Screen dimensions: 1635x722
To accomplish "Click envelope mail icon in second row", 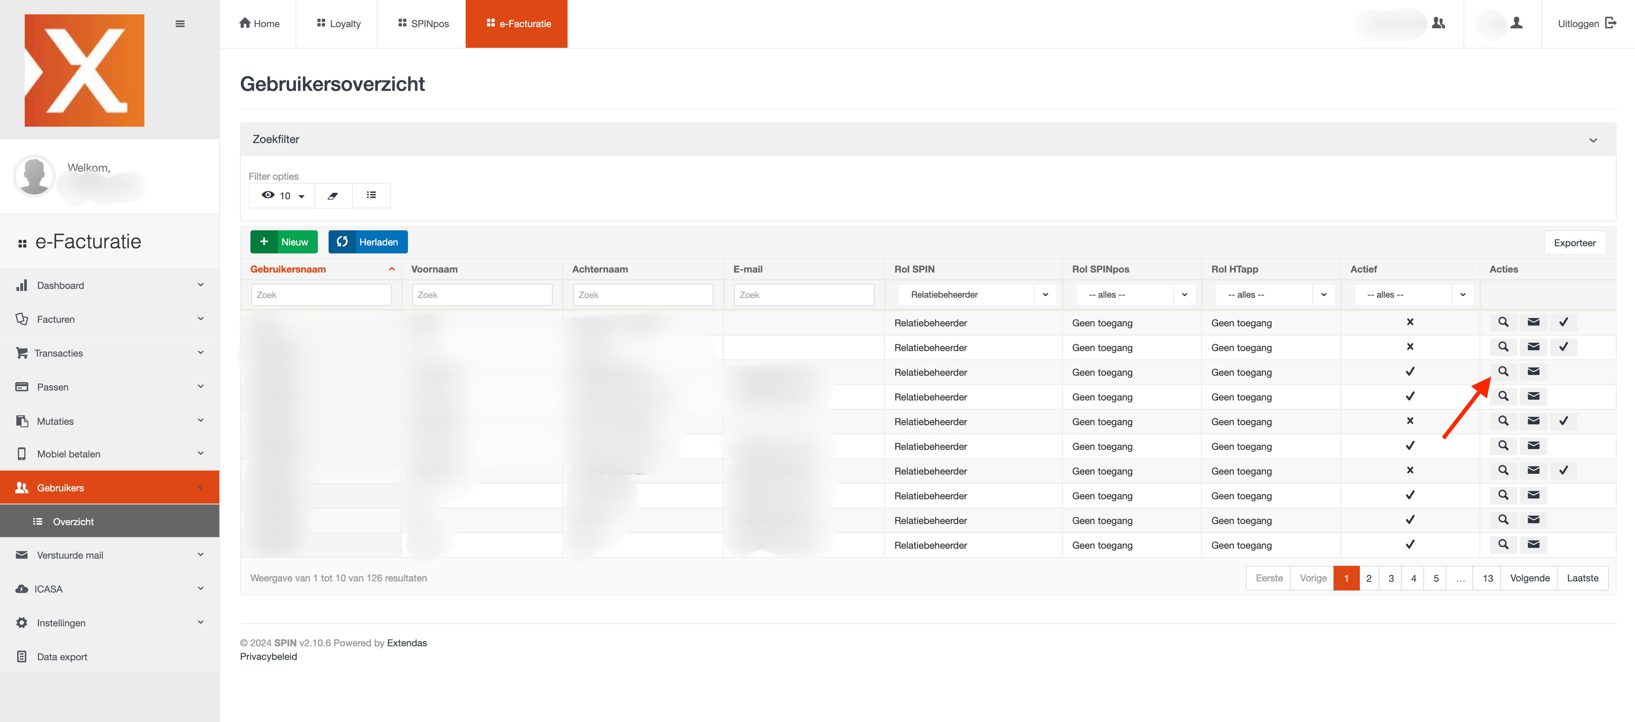I will click(1533, 347).
